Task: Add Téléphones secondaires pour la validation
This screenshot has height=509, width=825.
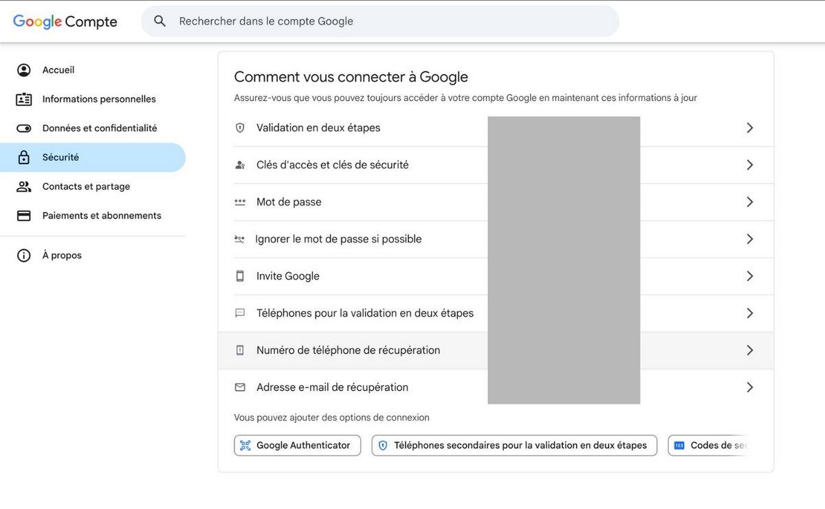Action: coord(514,445)
